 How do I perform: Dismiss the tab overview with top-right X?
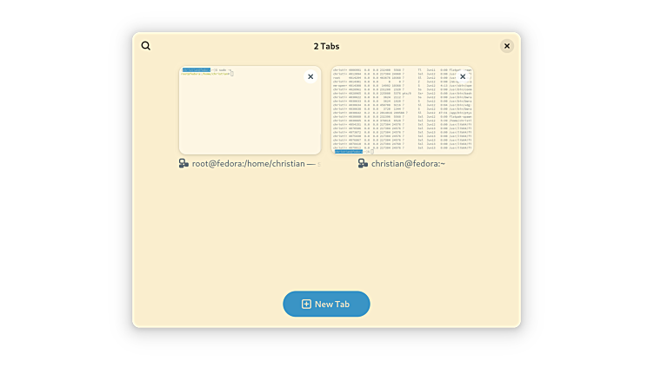pyautogui.click(x=507, y=46)
